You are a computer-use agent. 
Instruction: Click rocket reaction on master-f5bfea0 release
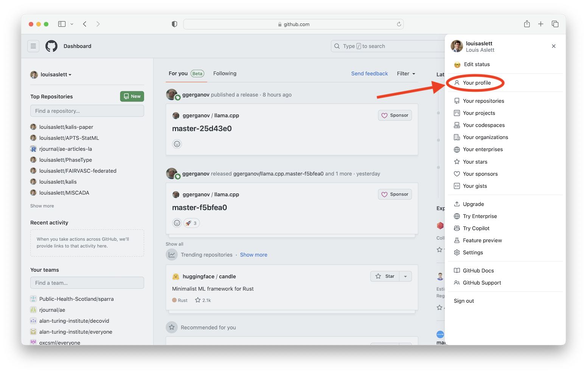coord(191,223)
